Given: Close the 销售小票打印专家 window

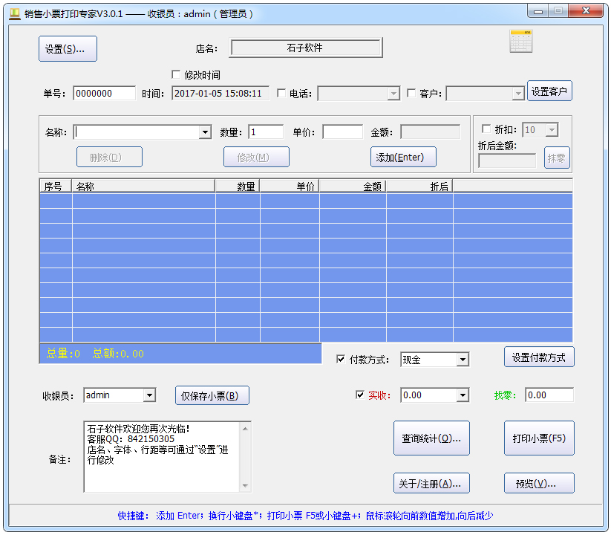Looking at the screenshot, I should click(586, 11).
